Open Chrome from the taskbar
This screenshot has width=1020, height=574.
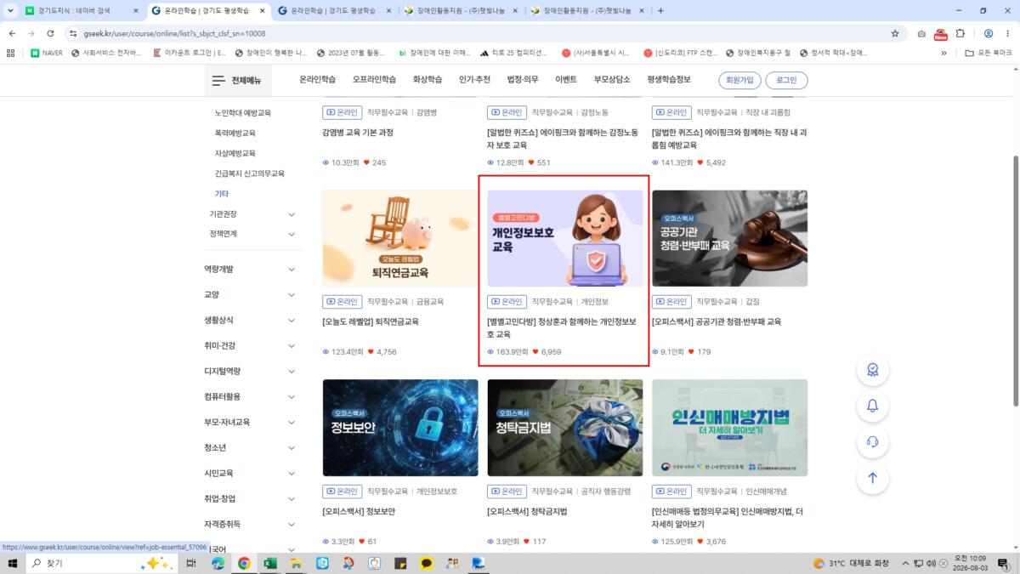point(244,563)
